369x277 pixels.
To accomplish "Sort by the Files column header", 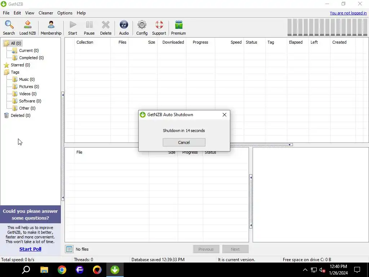I will (120, 43).
